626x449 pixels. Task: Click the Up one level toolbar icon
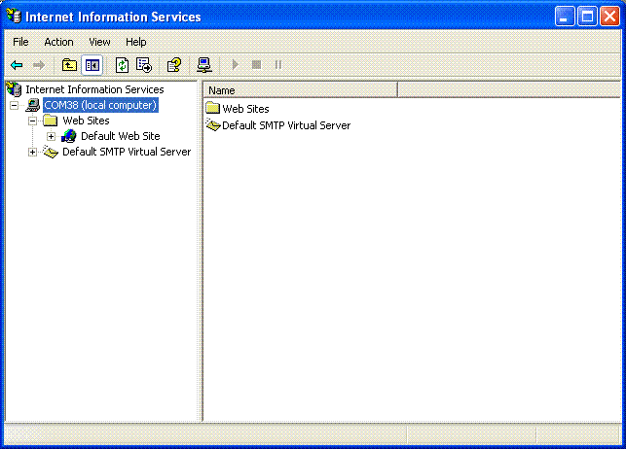point(69,65)
